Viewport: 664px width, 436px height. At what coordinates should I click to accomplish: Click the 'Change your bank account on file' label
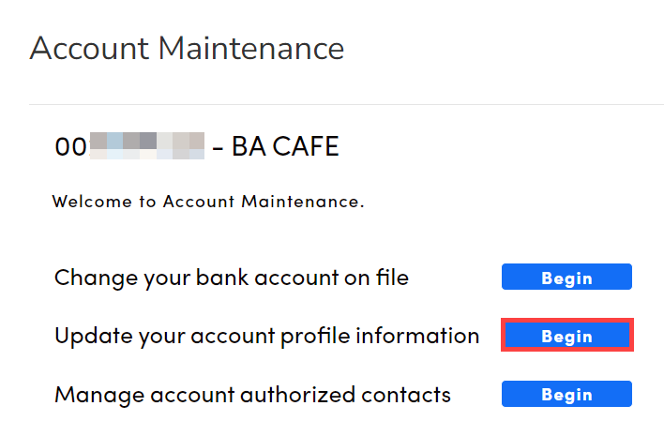[x=232, y=278]
